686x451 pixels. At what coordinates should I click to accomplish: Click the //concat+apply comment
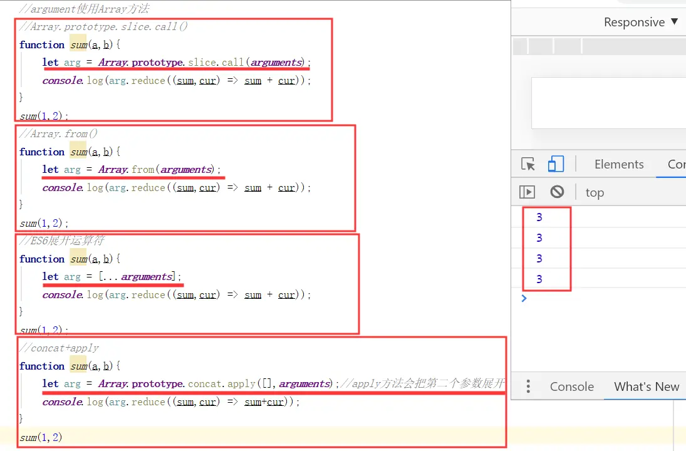click(59, 348)
